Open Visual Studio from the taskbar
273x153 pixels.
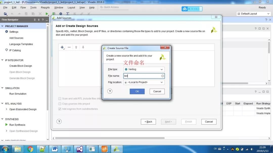(80, 149)
